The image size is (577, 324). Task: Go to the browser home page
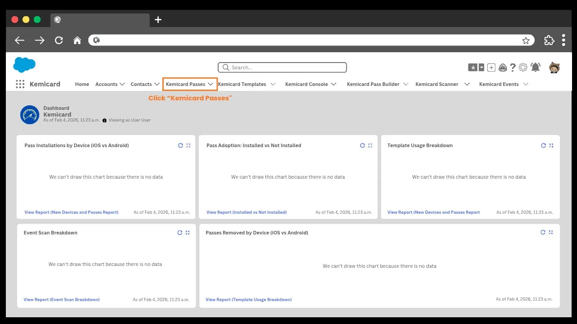77,40
